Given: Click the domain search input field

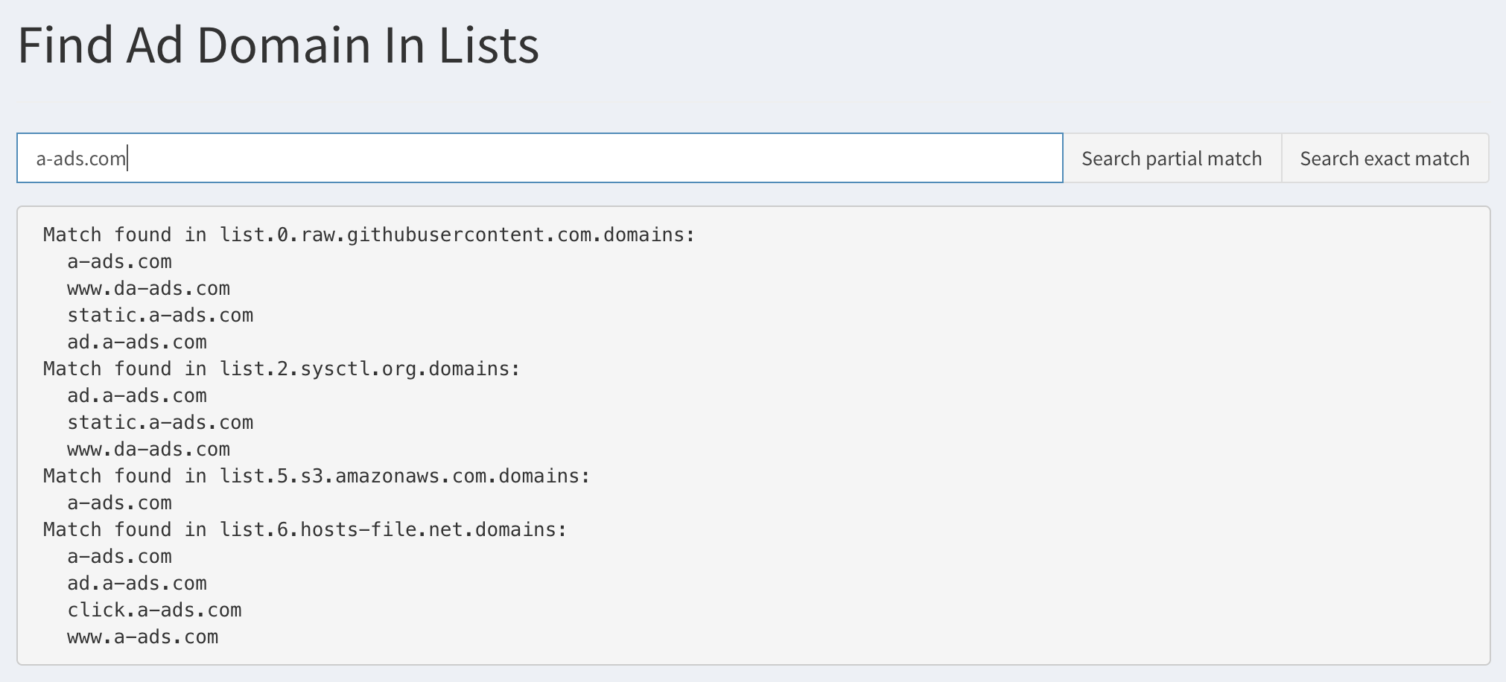Looking at the screenshot, I should [539, 158].
